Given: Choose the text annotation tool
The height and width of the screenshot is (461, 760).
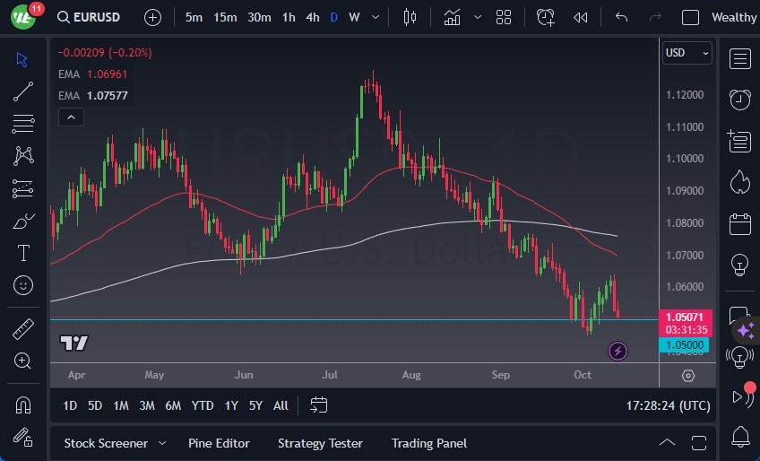Looking at the screenshot, I should (x=23, y=253).
